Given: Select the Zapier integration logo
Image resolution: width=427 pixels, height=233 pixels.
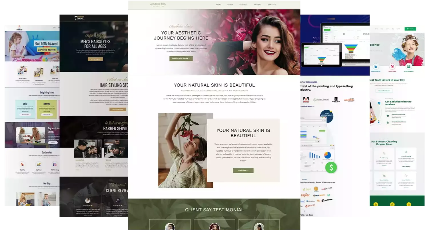Looking at the screenshot, I should tap(305, 195).
